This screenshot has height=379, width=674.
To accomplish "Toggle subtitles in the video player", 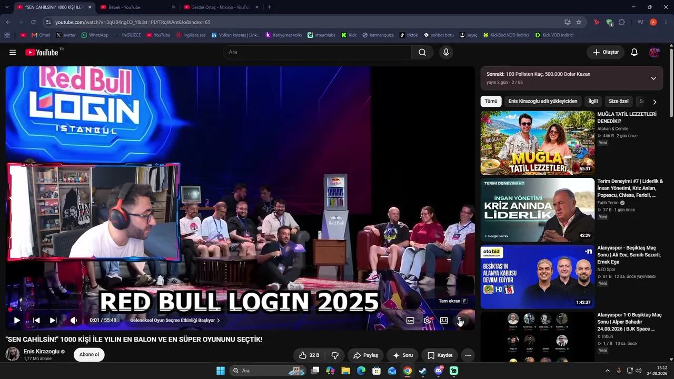I will coord(410,320).
